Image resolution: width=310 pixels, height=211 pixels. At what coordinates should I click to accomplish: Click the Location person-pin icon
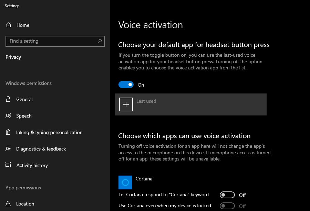tap(8, 203)
